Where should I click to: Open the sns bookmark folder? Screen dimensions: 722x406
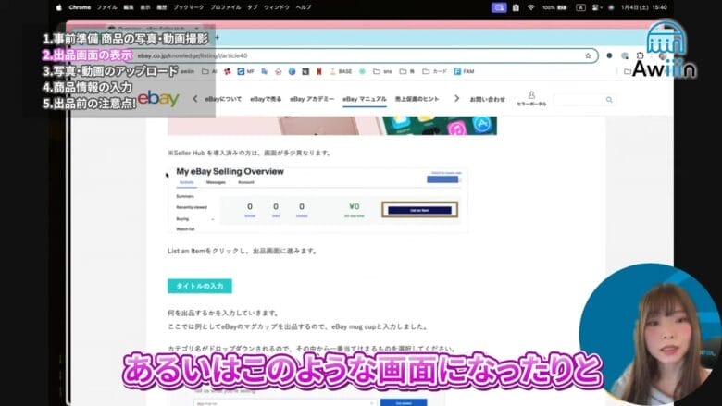pyautogui.click(x=382, y=71)
